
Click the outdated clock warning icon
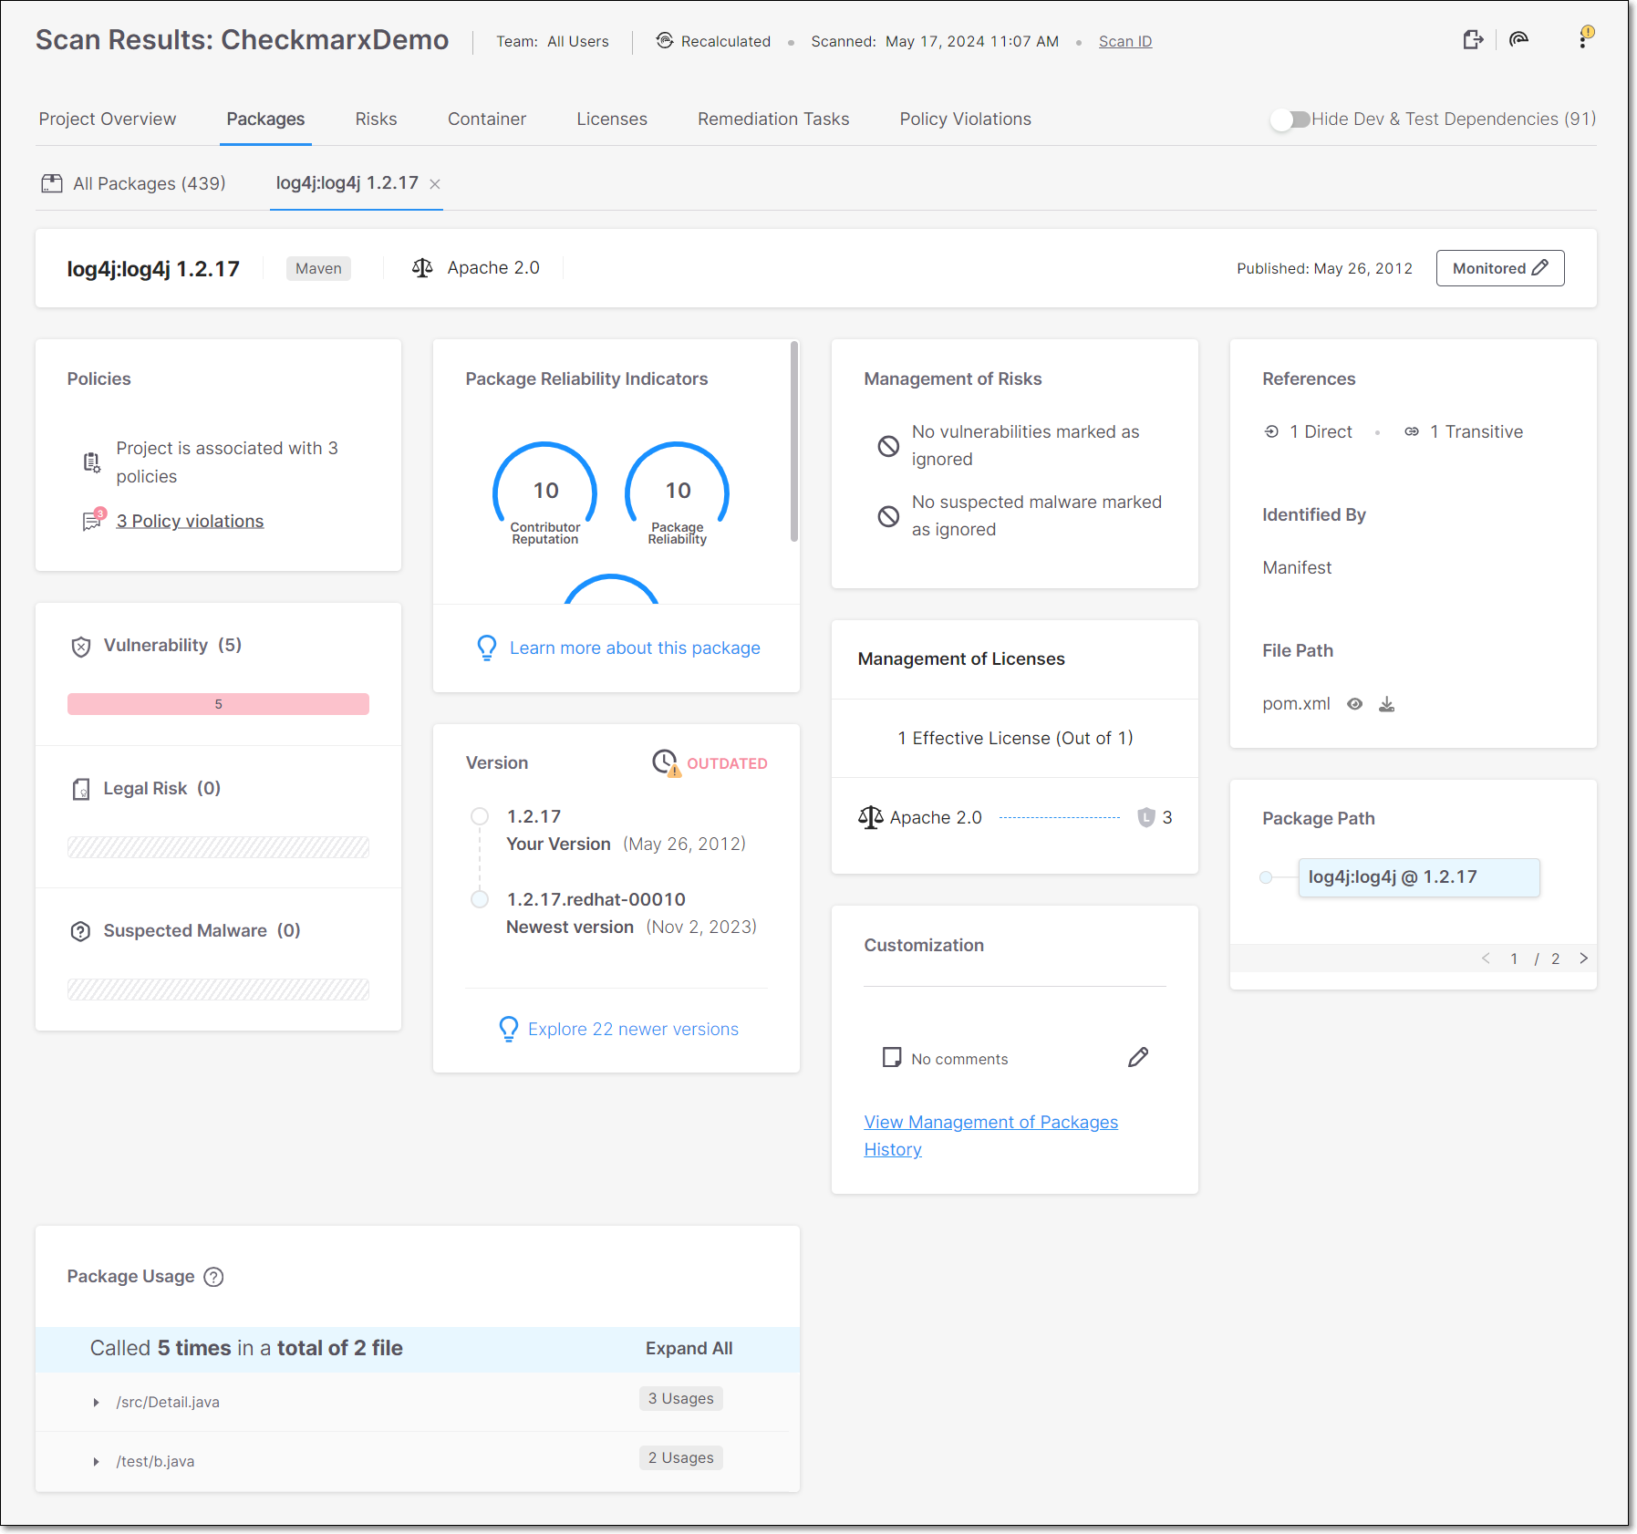click(666, 762)
